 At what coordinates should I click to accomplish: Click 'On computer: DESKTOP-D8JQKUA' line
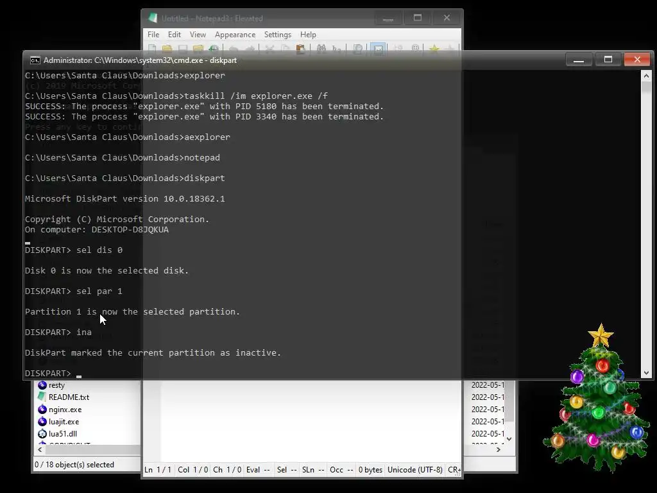point(97,230)
